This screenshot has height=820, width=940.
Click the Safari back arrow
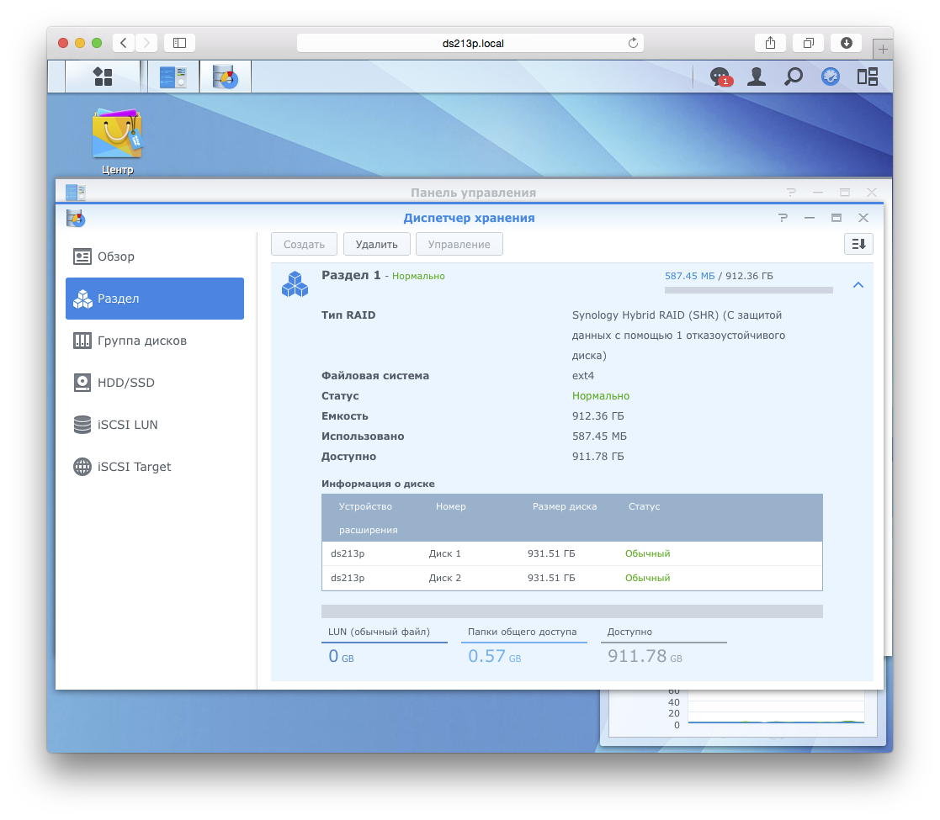click(x=124, y=43)
